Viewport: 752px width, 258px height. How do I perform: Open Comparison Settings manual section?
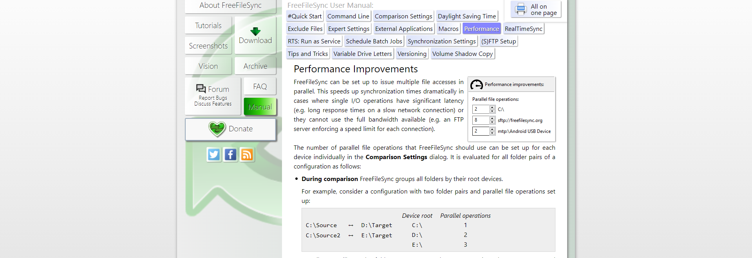click(x=403, y=16)
